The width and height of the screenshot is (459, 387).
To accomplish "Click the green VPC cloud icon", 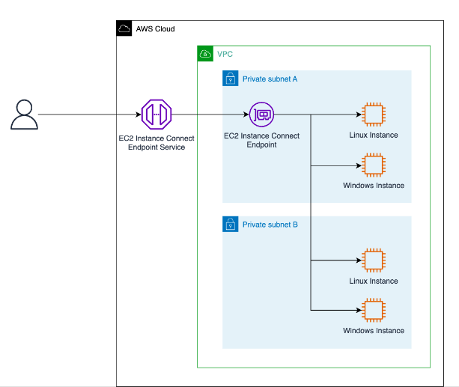I will 205,54.
